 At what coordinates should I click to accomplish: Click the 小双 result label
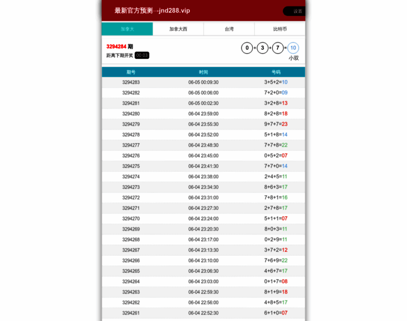(x=293, y=58)
